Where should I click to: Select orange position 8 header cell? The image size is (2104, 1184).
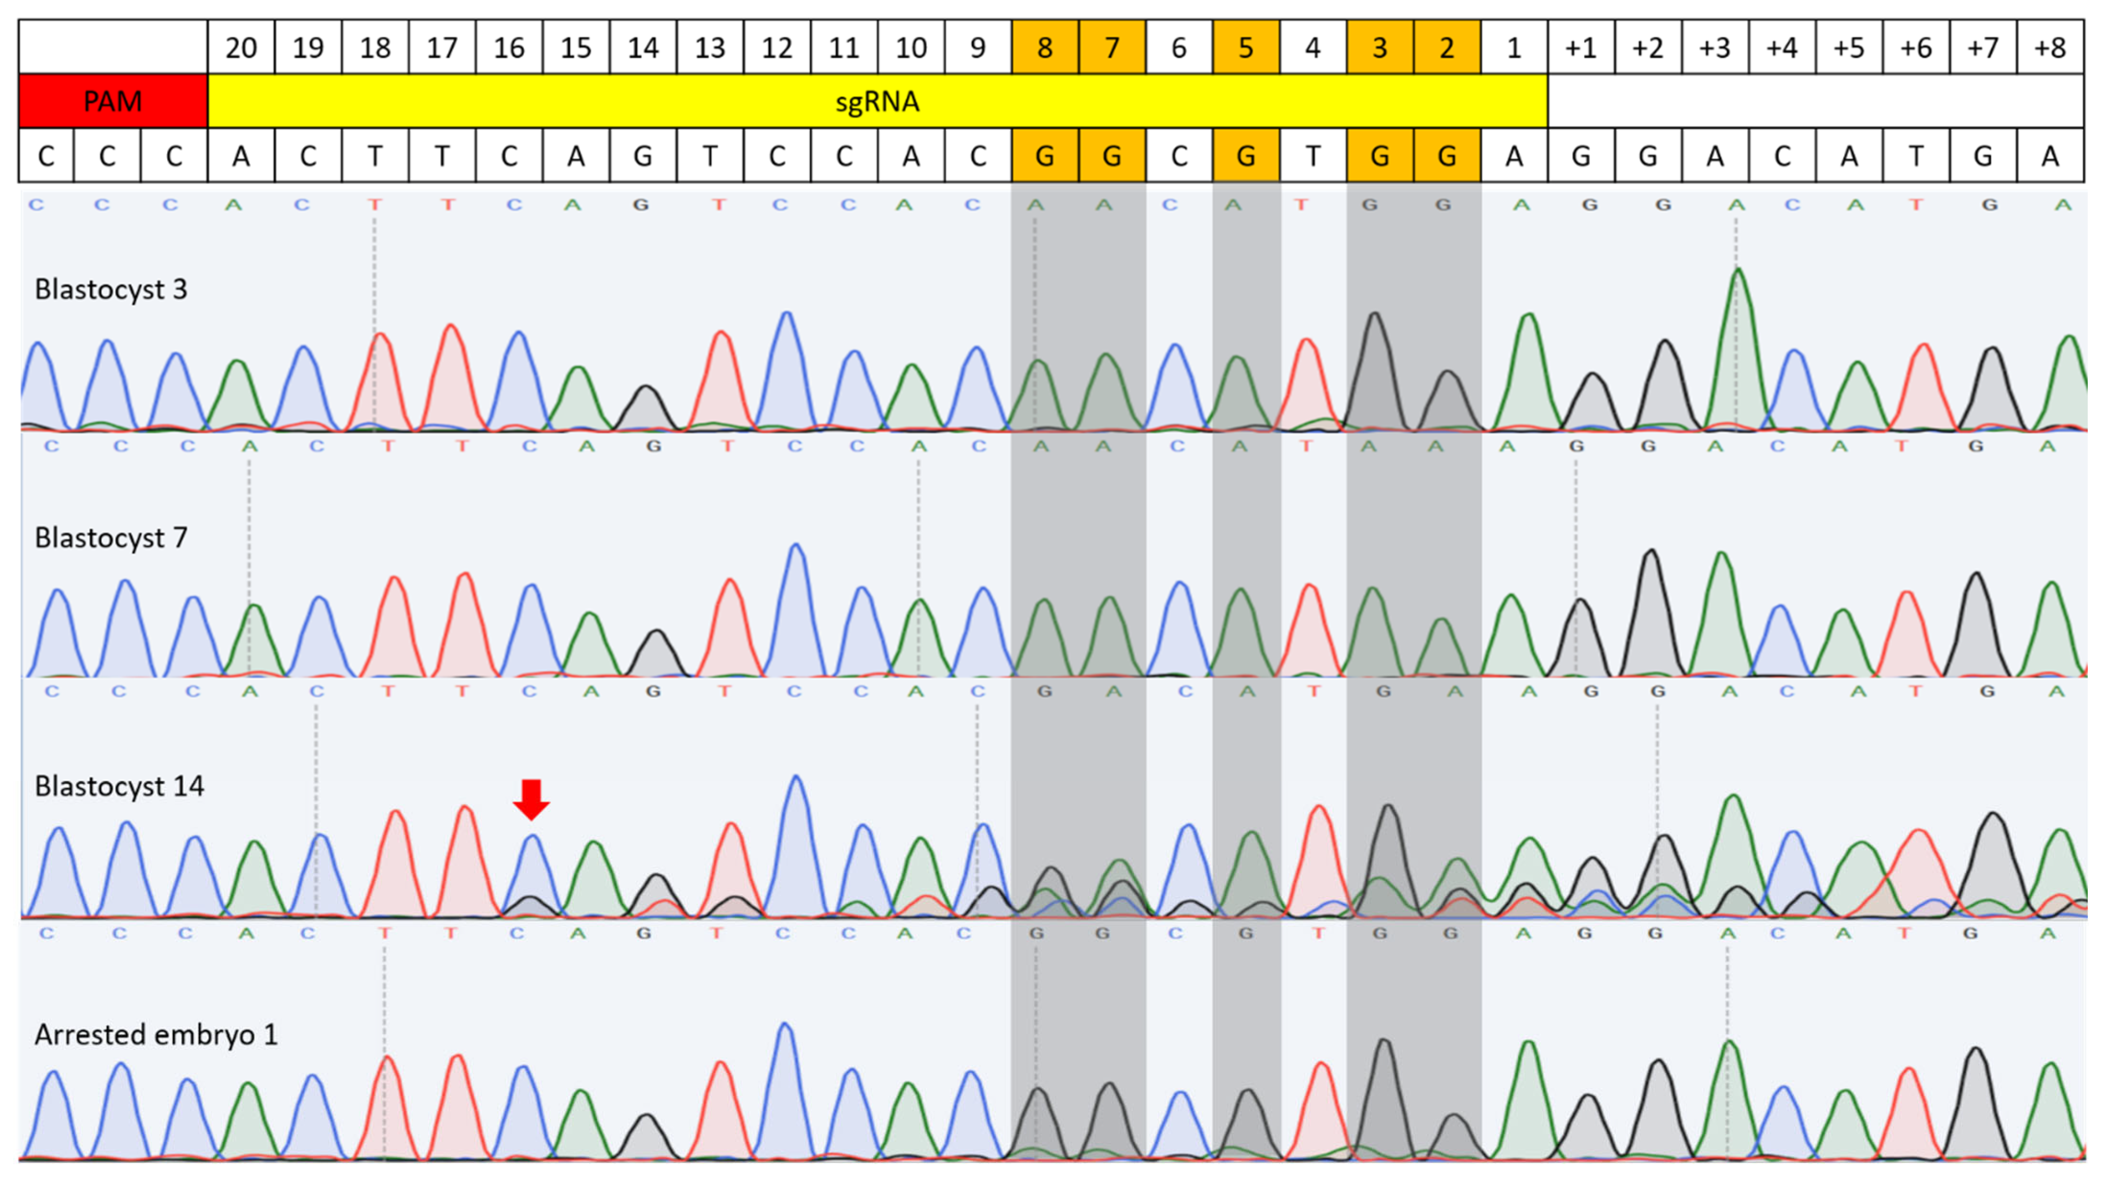tap(1045, 47)
